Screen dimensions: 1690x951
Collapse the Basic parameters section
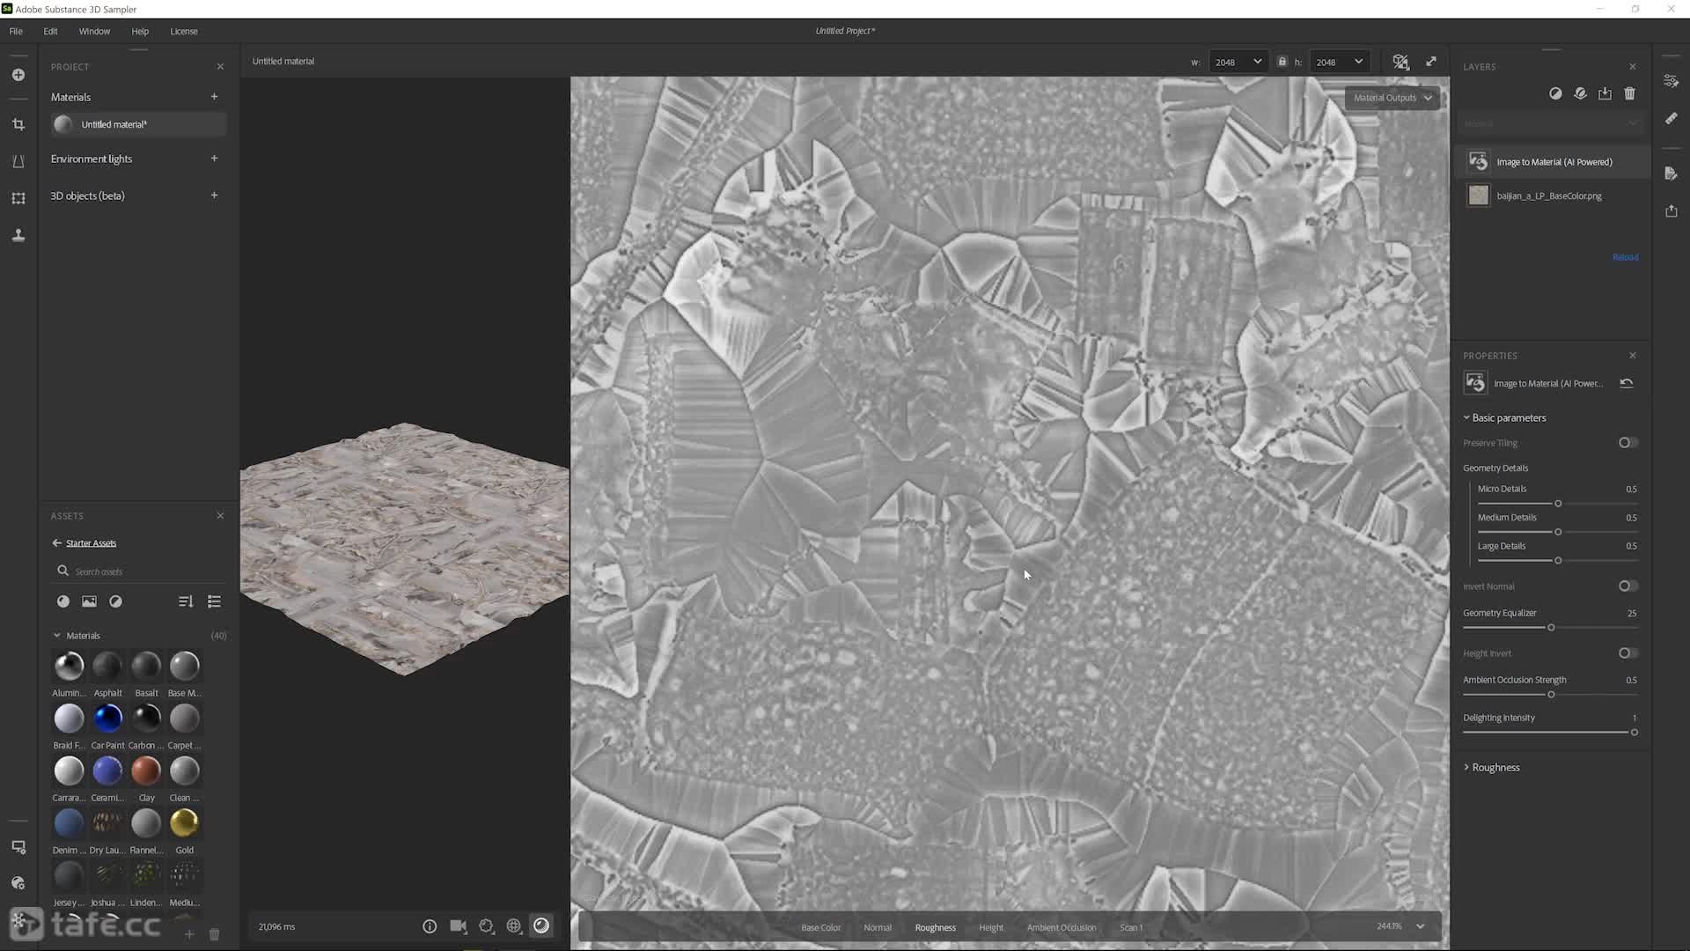(x=1503, y=418)
